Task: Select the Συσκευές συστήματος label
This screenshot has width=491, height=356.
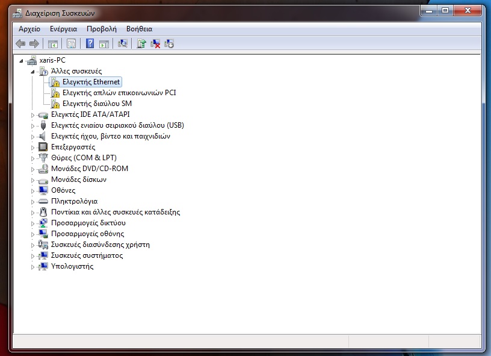Action: (87, 255)
